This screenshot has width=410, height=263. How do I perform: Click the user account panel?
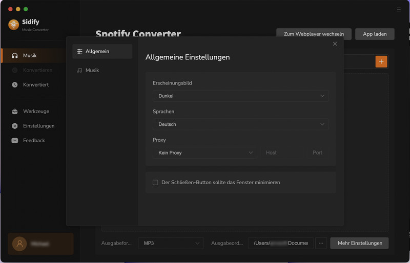(40, 244)
